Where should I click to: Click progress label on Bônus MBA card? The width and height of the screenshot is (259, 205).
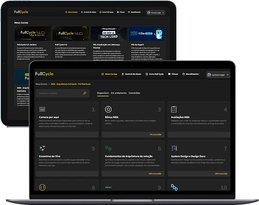click(x=156, y=134)
